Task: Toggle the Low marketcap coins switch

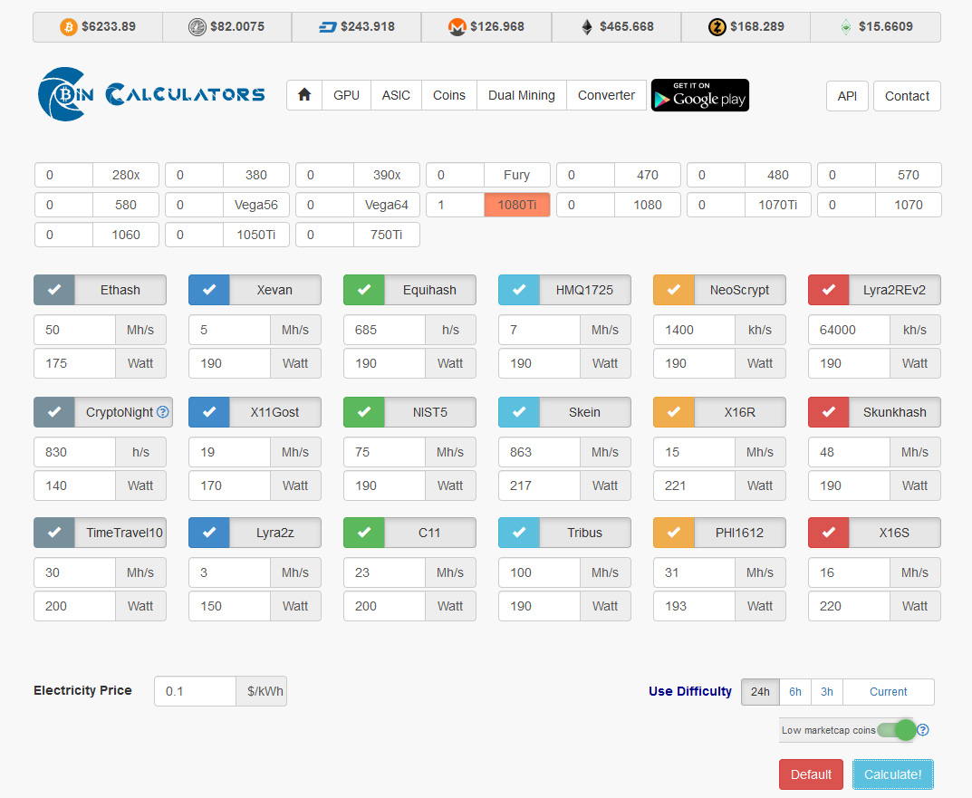Action: pyautogui.click(x=897, y=730)
